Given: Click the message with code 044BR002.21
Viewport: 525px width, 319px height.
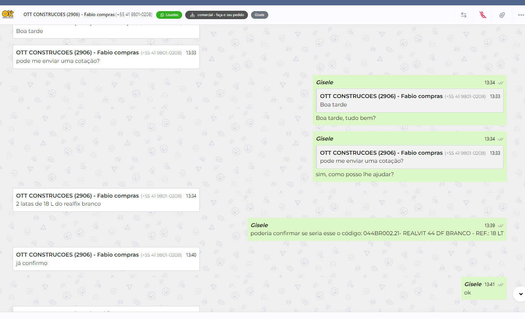Looking at the screenshot, I should coord(377,233).
